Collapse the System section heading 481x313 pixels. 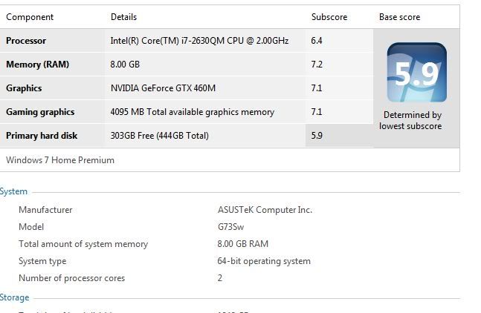click(x=13, y=191)
